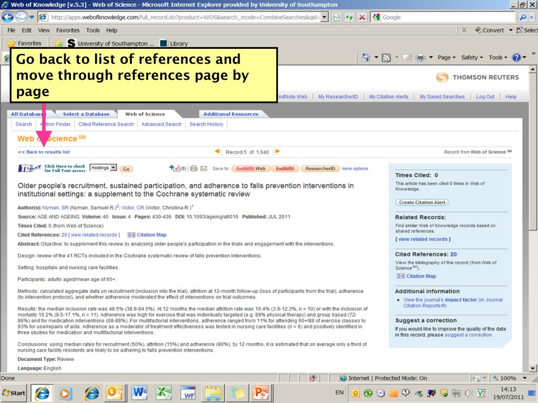Expand the IE Safety menu dropdown

[x=472, y=57]
